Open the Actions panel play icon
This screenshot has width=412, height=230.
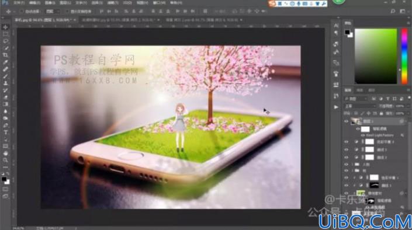click(x=336, y=107)
